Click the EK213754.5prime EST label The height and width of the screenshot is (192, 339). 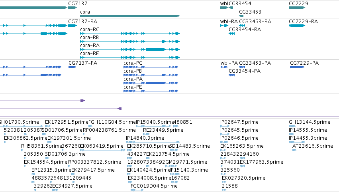168,154
